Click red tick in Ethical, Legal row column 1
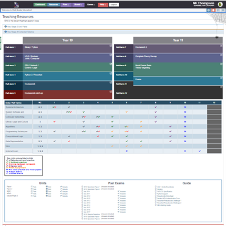This screenshot has width=226, height=226. click(54, 122)
